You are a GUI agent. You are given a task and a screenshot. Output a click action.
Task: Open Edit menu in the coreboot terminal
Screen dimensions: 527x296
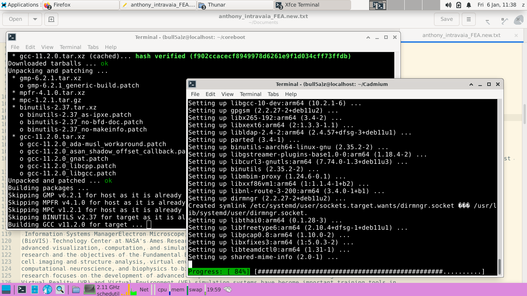30,47
